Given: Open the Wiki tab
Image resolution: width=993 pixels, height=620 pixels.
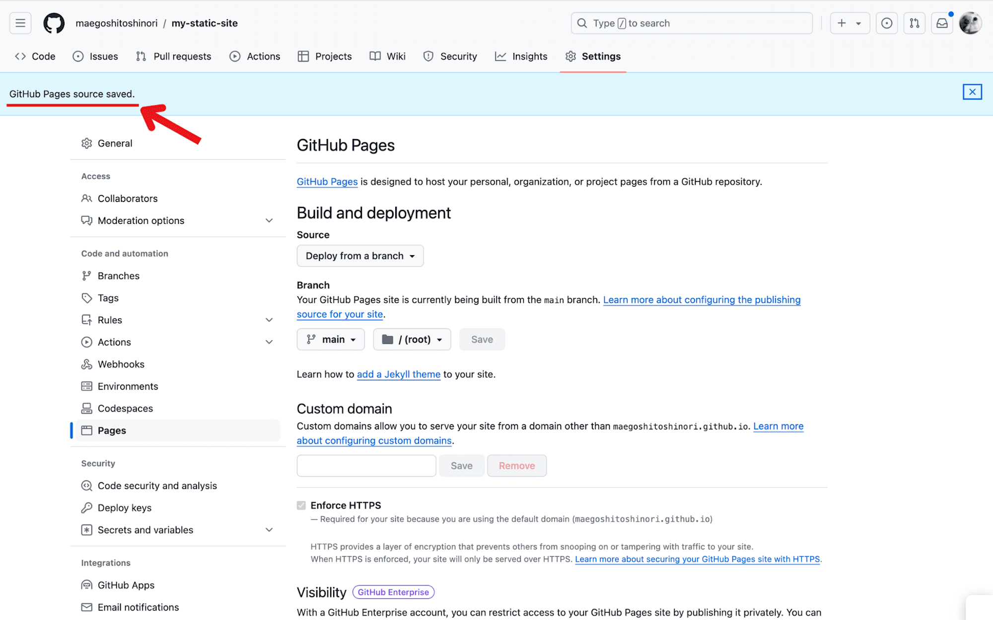Looking at the screenshot, I should 388,57.
